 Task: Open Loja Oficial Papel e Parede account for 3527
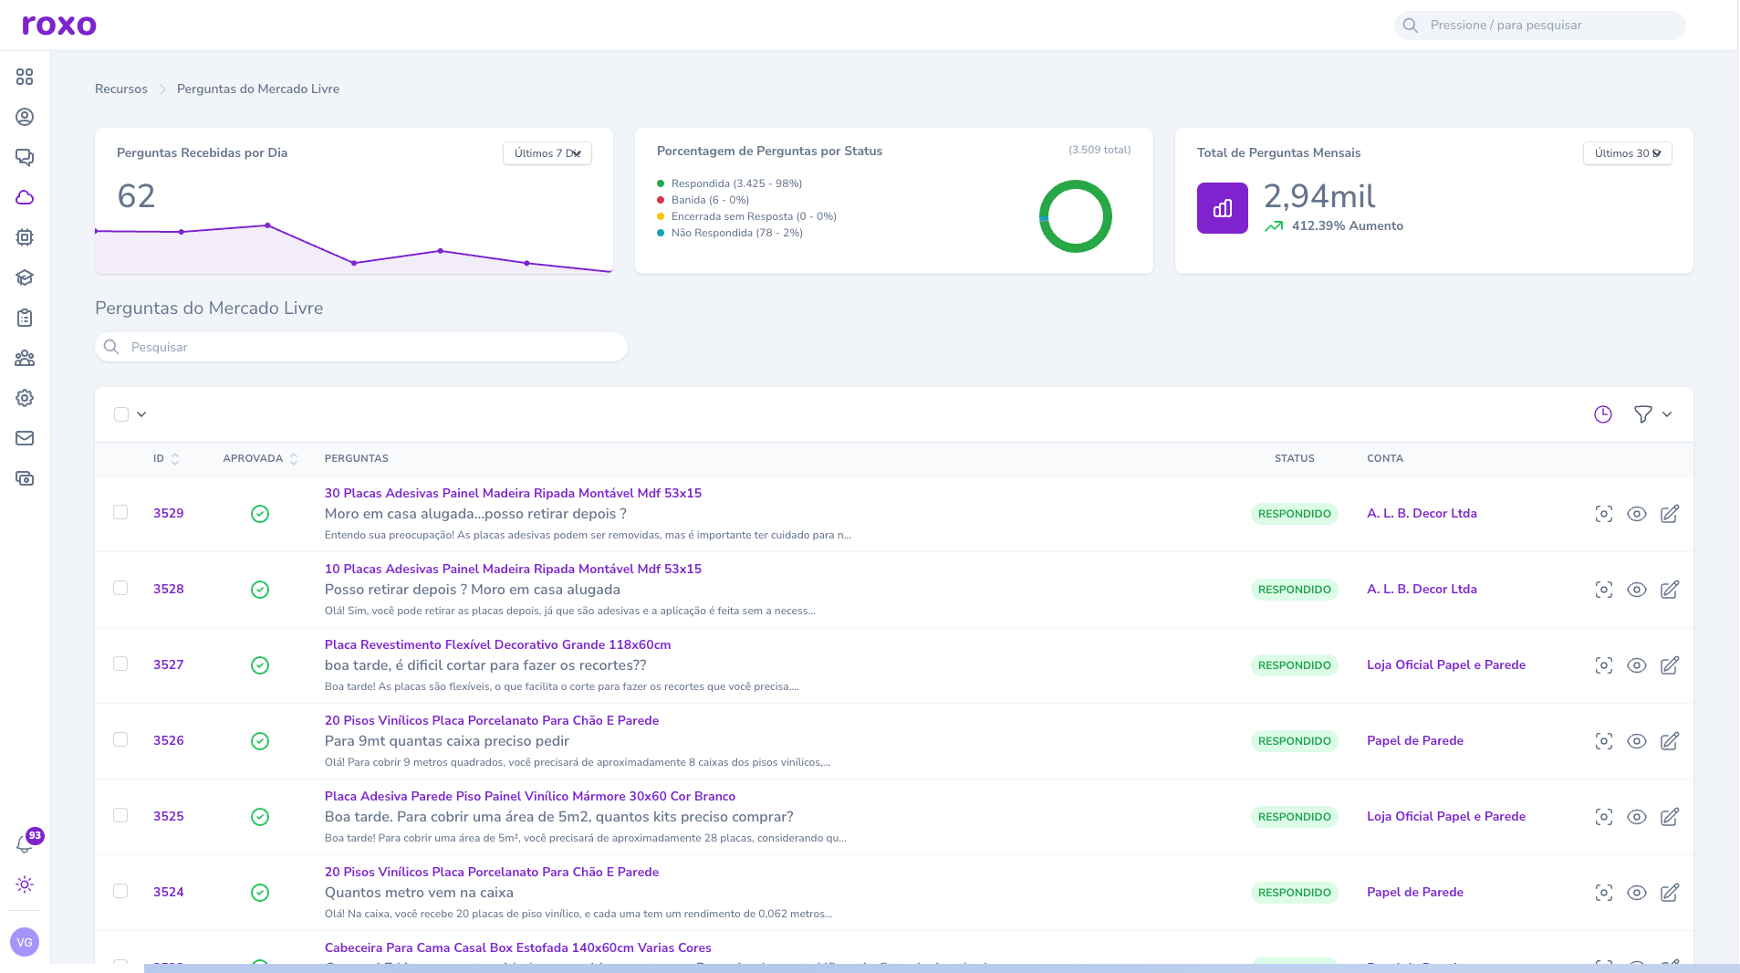click(x=1446, y=664)
